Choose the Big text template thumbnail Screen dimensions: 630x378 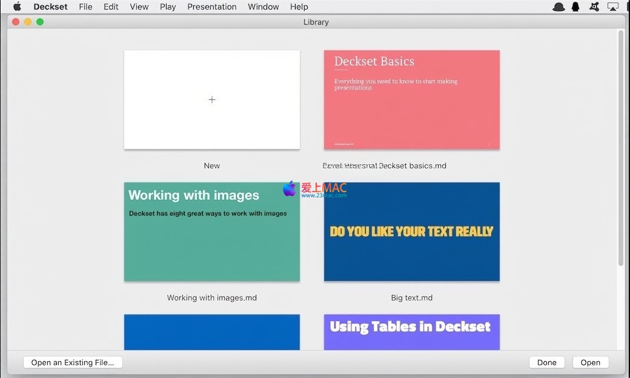411,231
